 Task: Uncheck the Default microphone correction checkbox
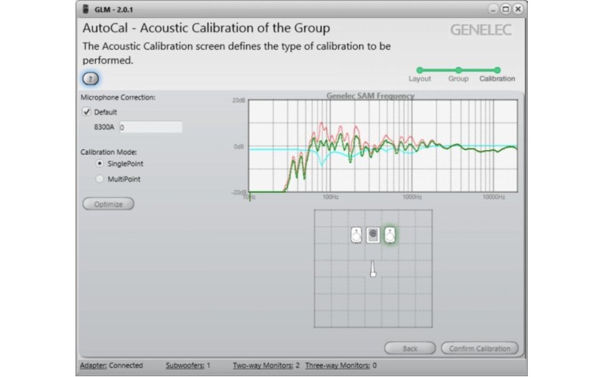87,112
